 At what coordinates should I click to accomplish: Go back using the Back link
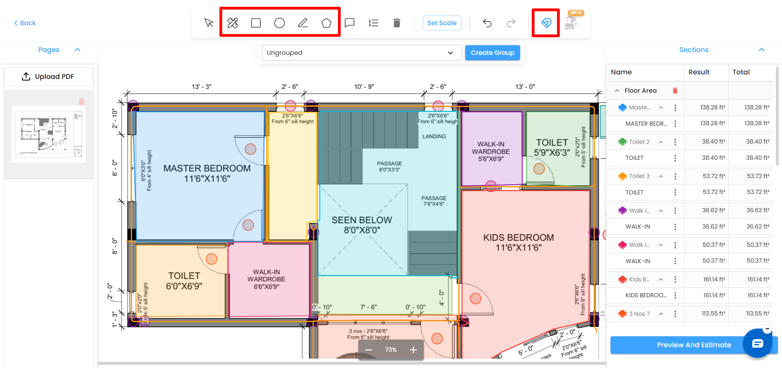click(x=25, y=23)
